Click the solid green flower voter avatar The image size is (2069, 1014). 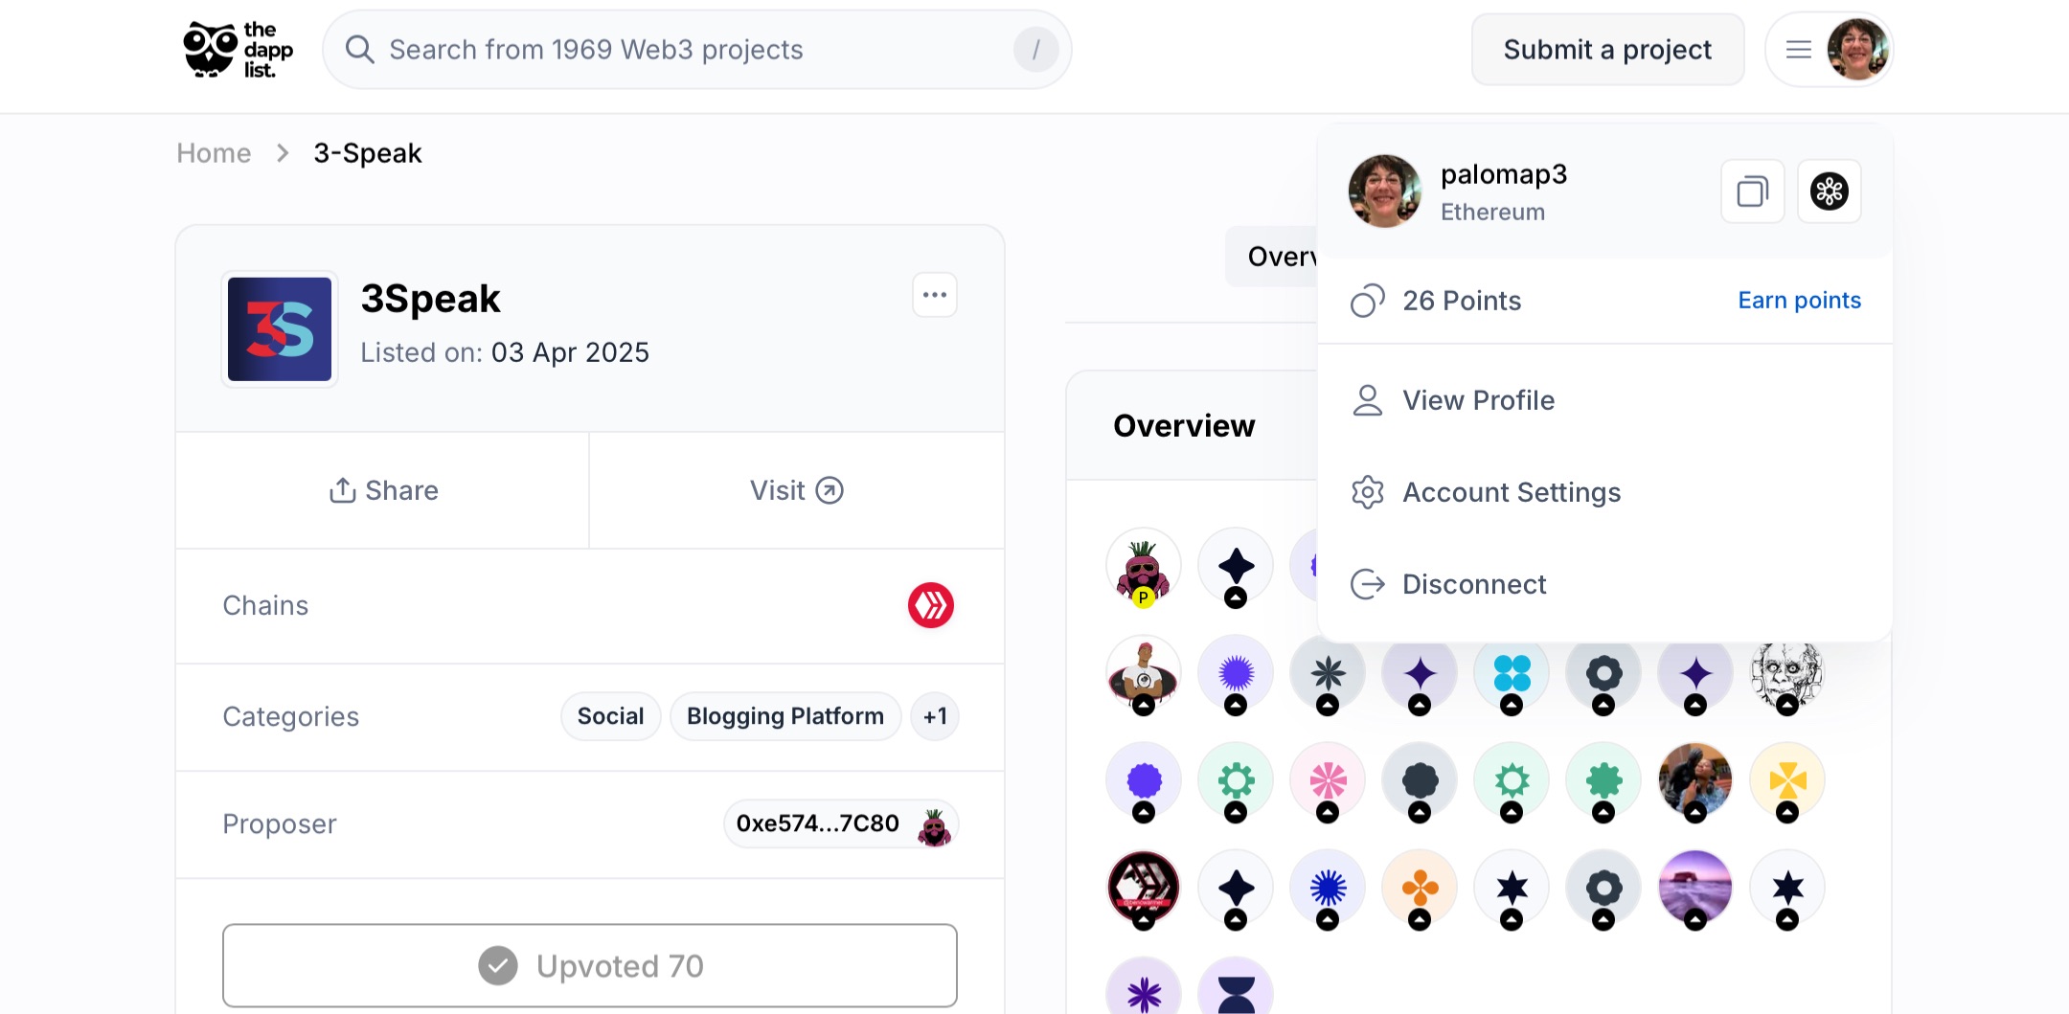tap(1603, 781)
